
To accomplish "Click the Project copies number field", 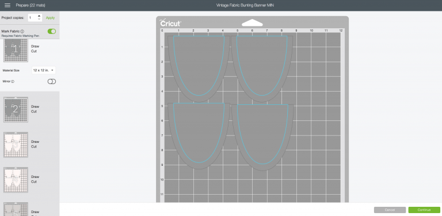I will point(33,18).
